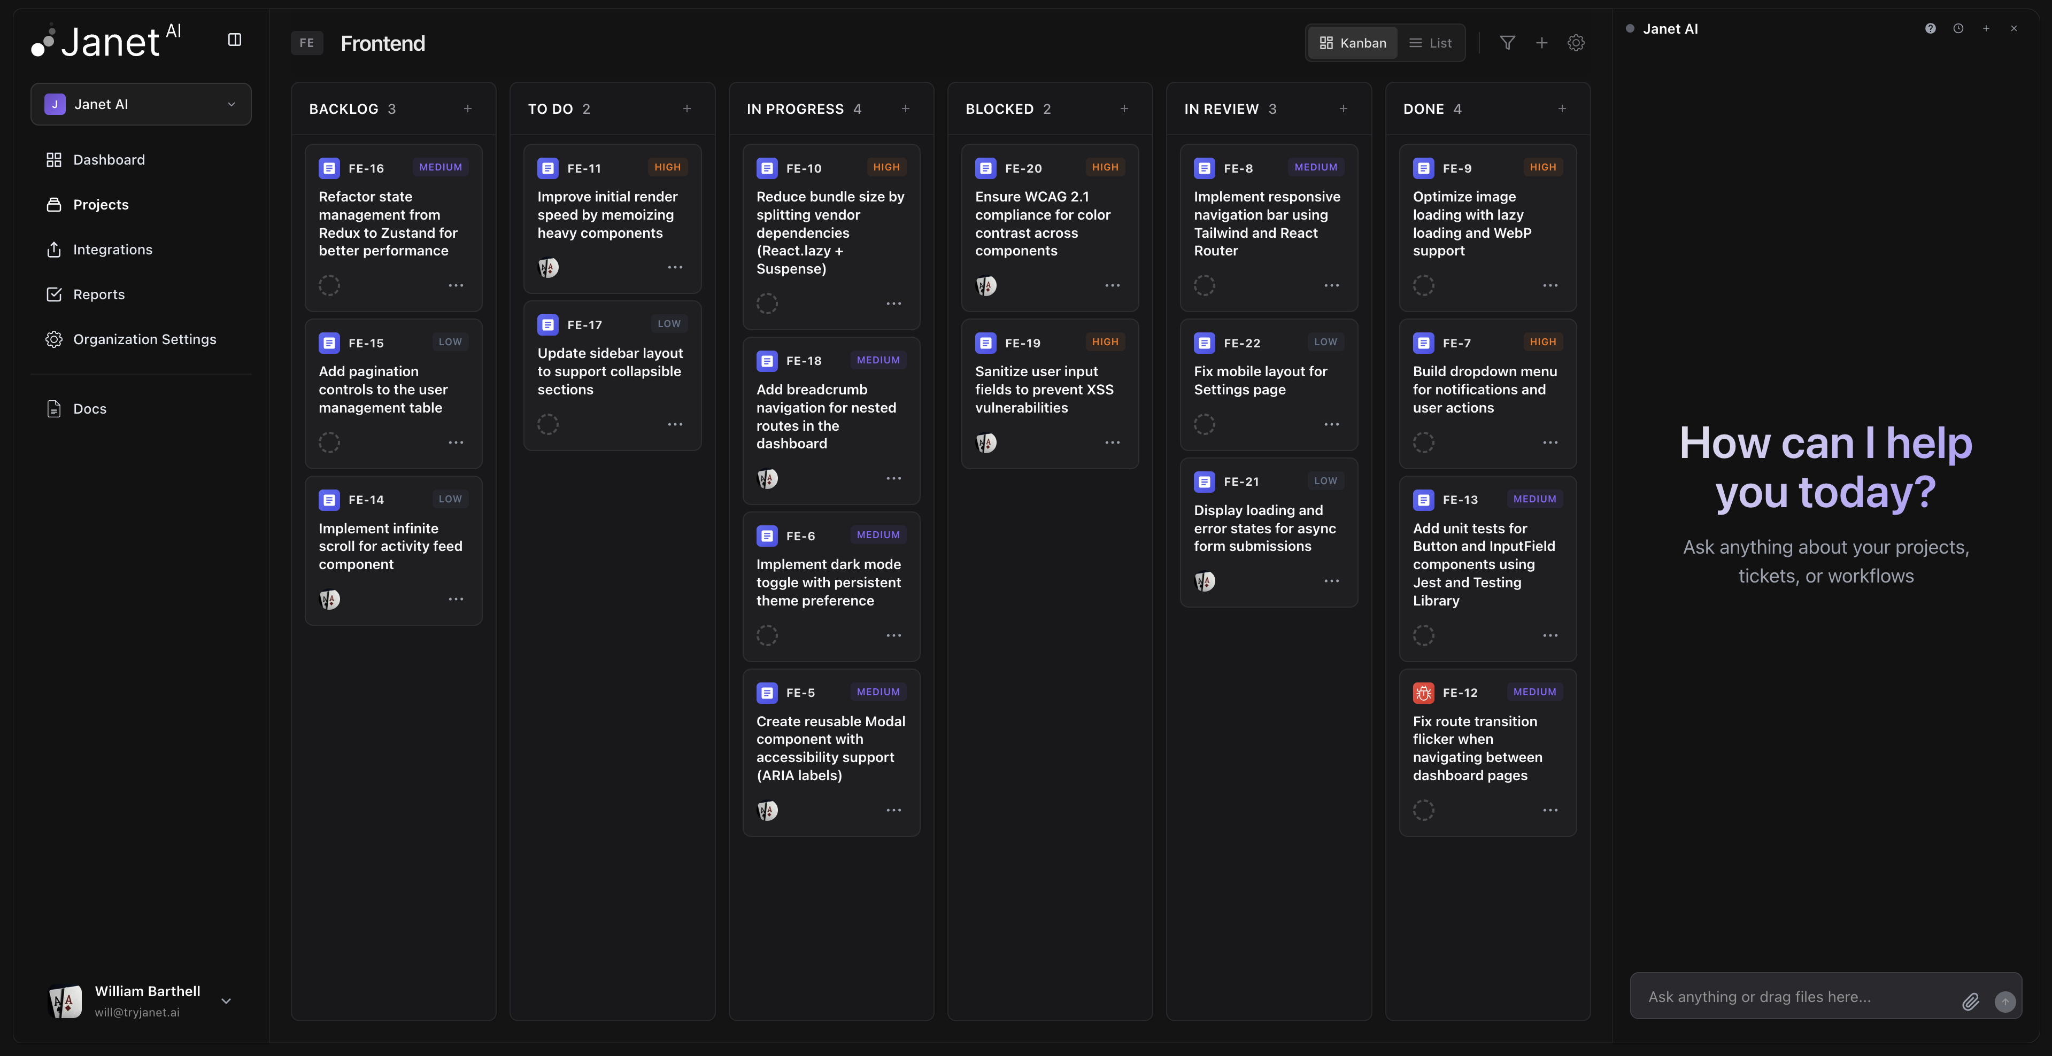Toggle completion circle on FE-16 card
2052x1056 pixels.
pyautogui.click(x=329, y=285)
